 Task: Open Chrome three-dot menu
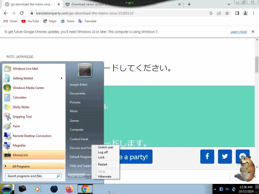pyautogui.click(x=253, y=13)
